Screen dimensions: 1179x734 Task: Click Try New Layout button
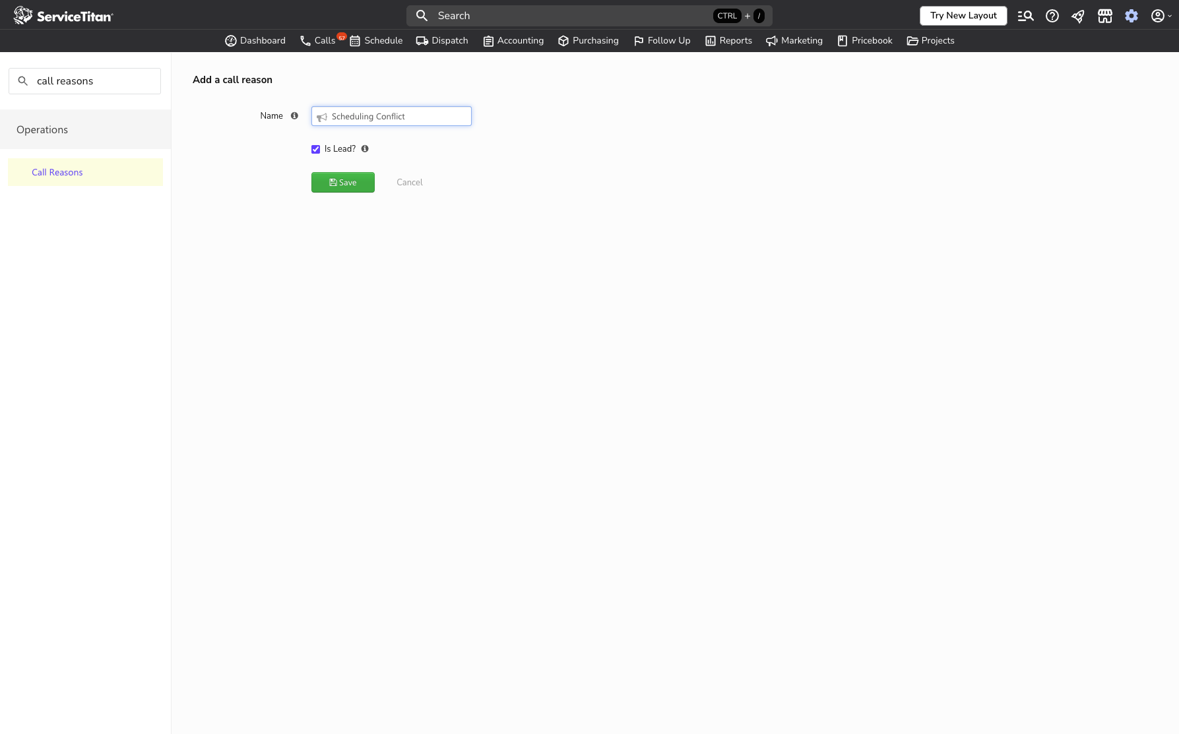click(x=963, y=16)
